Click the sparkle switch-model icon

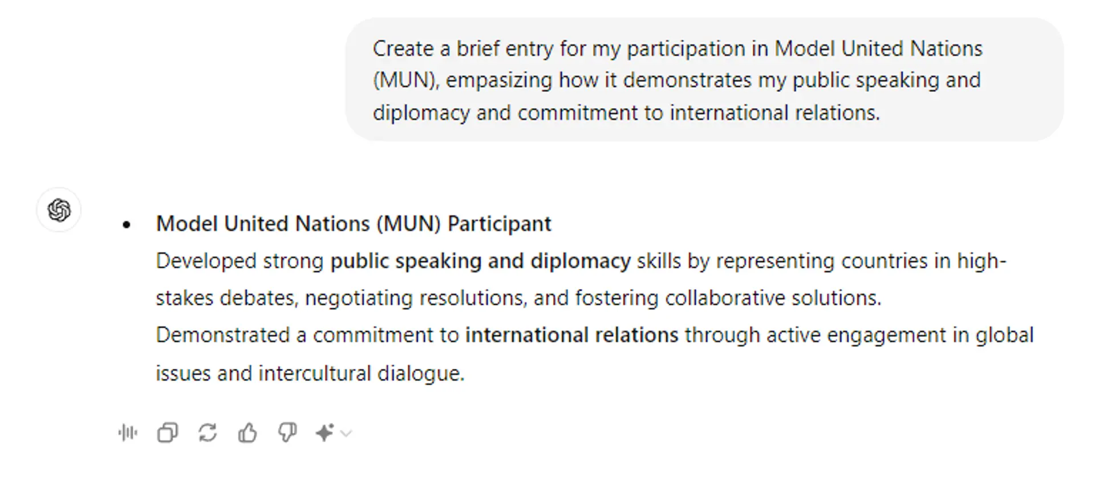pos(325,433)
